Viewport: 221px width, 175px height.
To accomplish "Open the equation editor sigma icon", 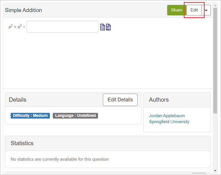I will [x=108, y=27].
